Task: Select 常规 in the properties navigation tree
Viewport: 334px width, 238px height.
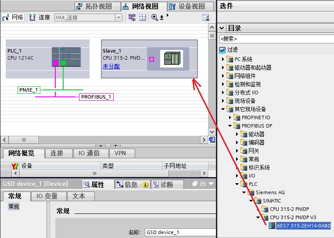Action: pyautogui.click(x=14, y=206)
